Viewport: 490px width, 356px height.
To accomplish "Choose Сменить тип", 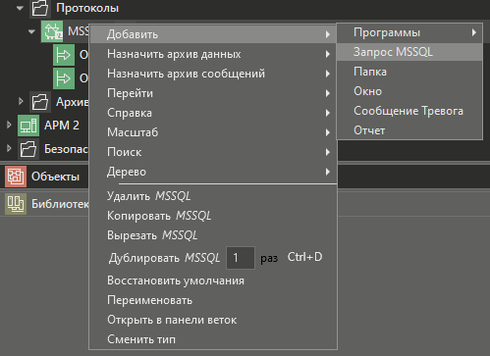I will [x=213, y=339].
